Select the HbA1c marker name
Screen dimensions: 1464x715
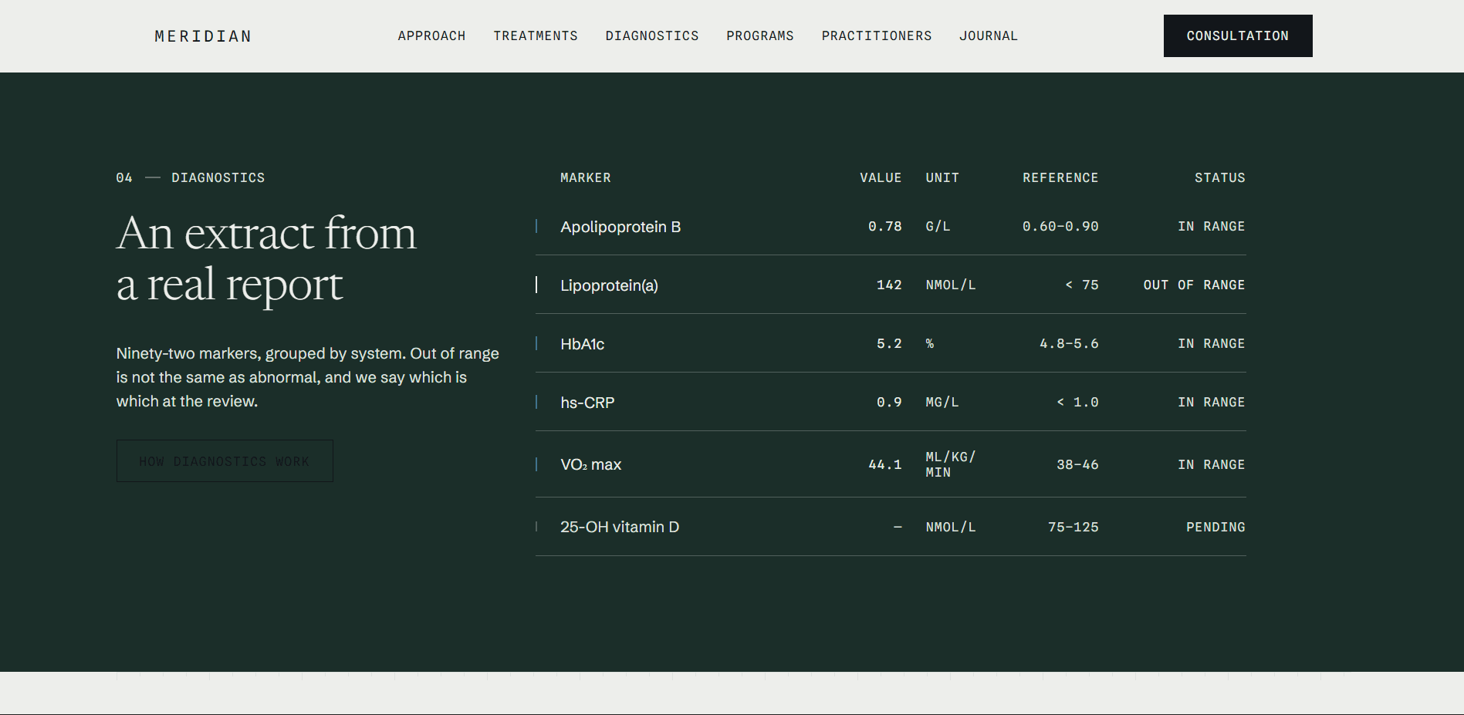582,344
